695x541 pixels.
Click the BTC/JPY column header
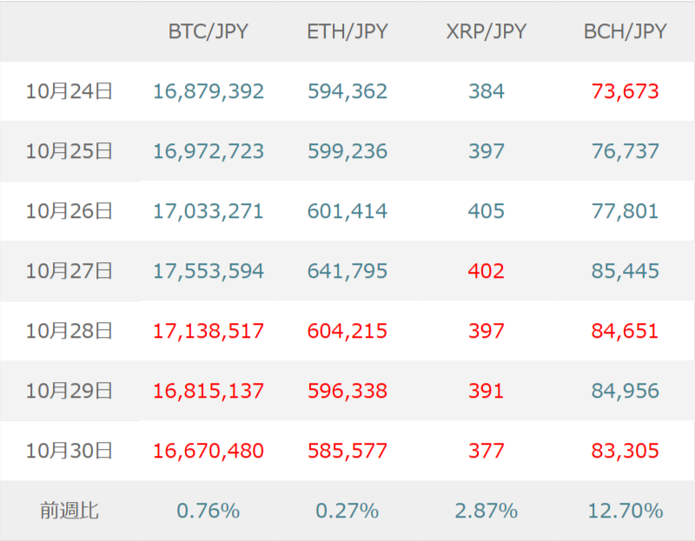(208, 32)
